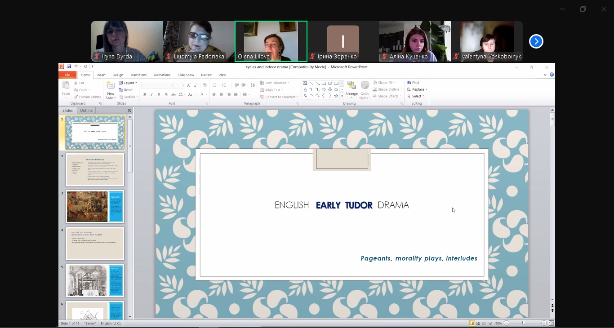
Task: Open the Select dropdown in Editing
Action: click(416, 96)
